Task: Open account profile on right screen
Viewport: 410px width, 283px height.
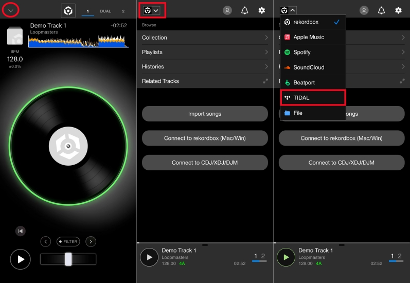Action: pyautogui.click(x=364, y=10)
